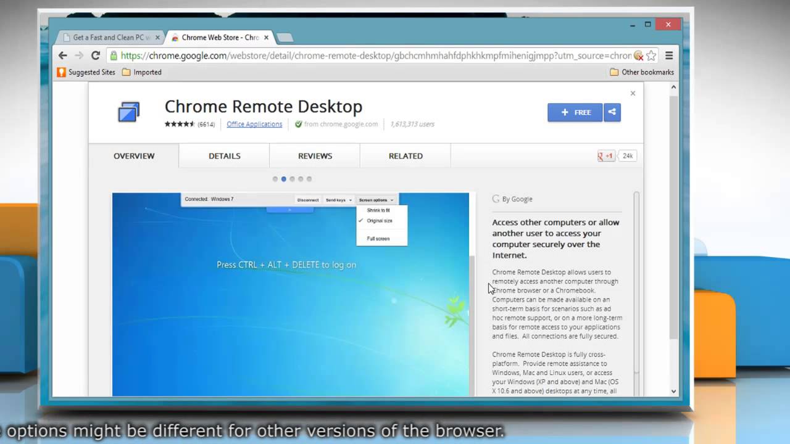Click the Suggested Sites bookmark icon
Screen dimensions: 790x444
[x=61, y=72]
